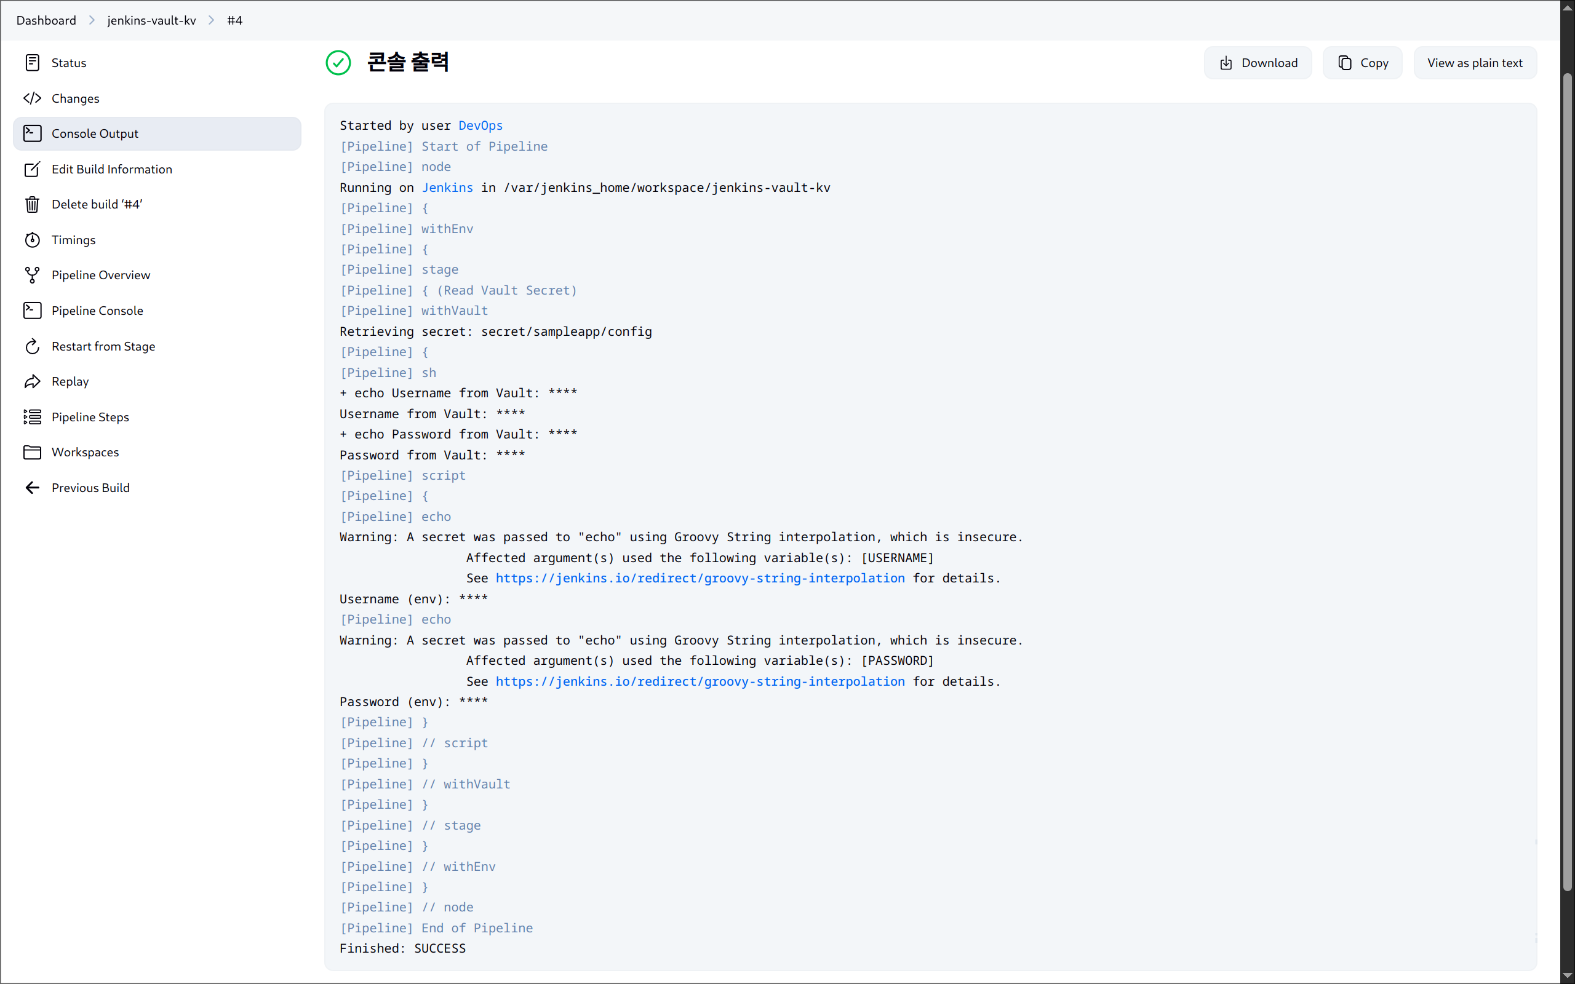Click the jenkins-vault-kv breadcrumb
1575x984 pixels.
(x=151, y=20)
